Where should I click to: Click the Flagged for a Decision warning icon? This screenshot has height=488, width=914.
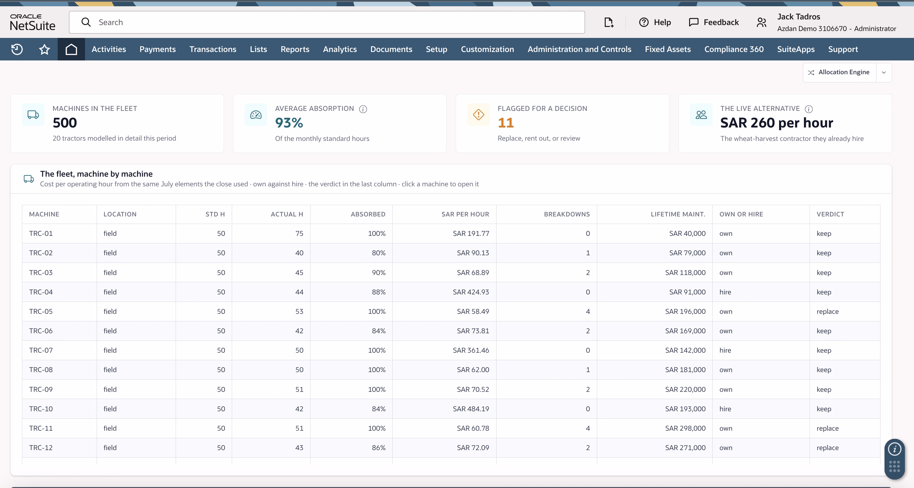478,114
